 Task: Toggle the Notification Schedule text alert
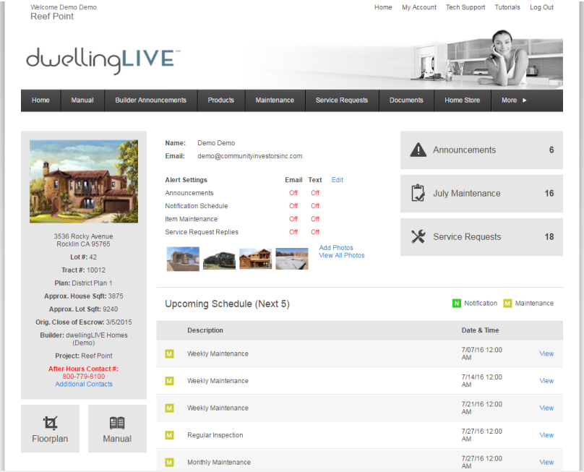(314, 205)
